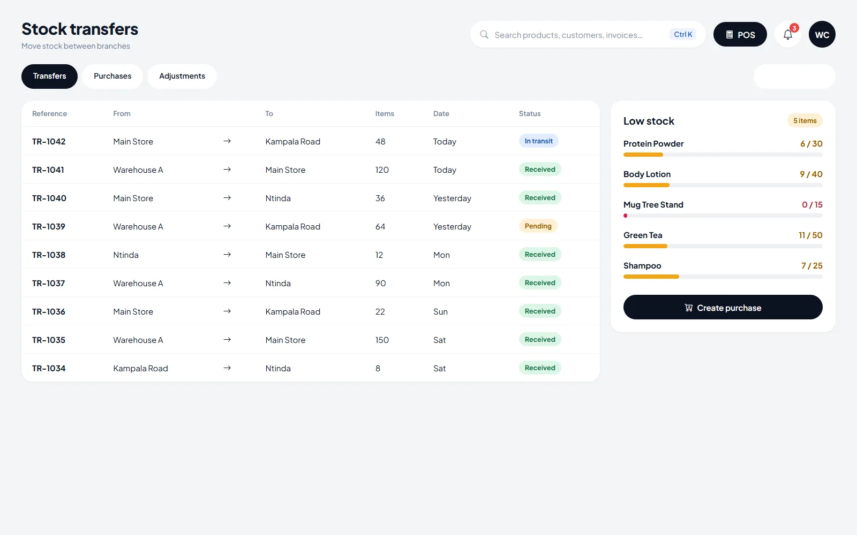Click Kampala Road source in TR-1034
This screenshot has height=535, width=857.
click(140, 368)
